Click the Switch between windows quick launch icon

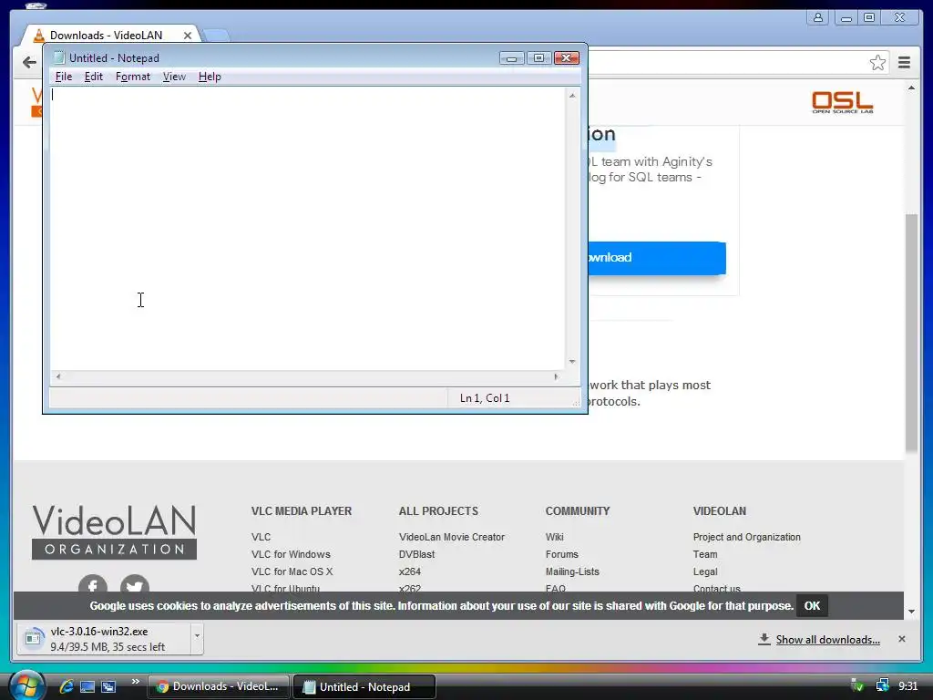pyautogui.click(x=108, y=686)
